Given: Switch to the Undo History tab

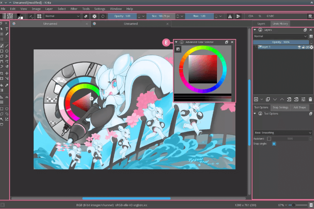Looking at the screenshot, I should coord(280,24).
